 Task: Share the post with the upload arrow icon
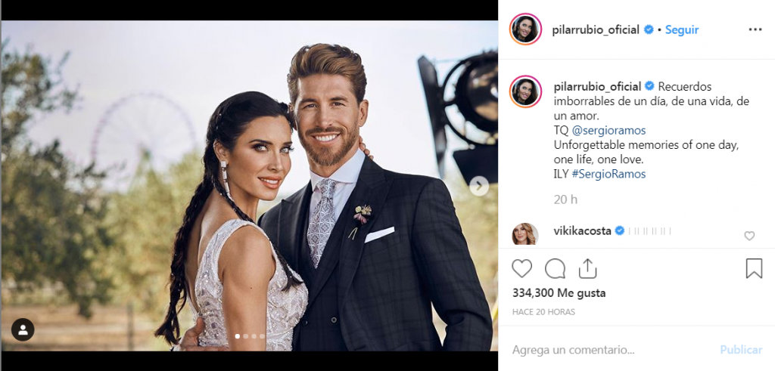click(x=587, y=268)
